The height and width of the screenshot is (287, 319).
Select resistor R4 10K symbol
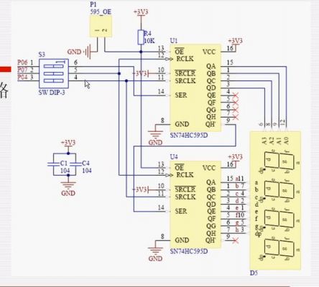pos(141,37)
